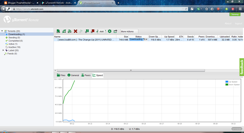Sort by the Uploaded column header
This screenshot has height=133, width=244.
click(x=224, y=37)
